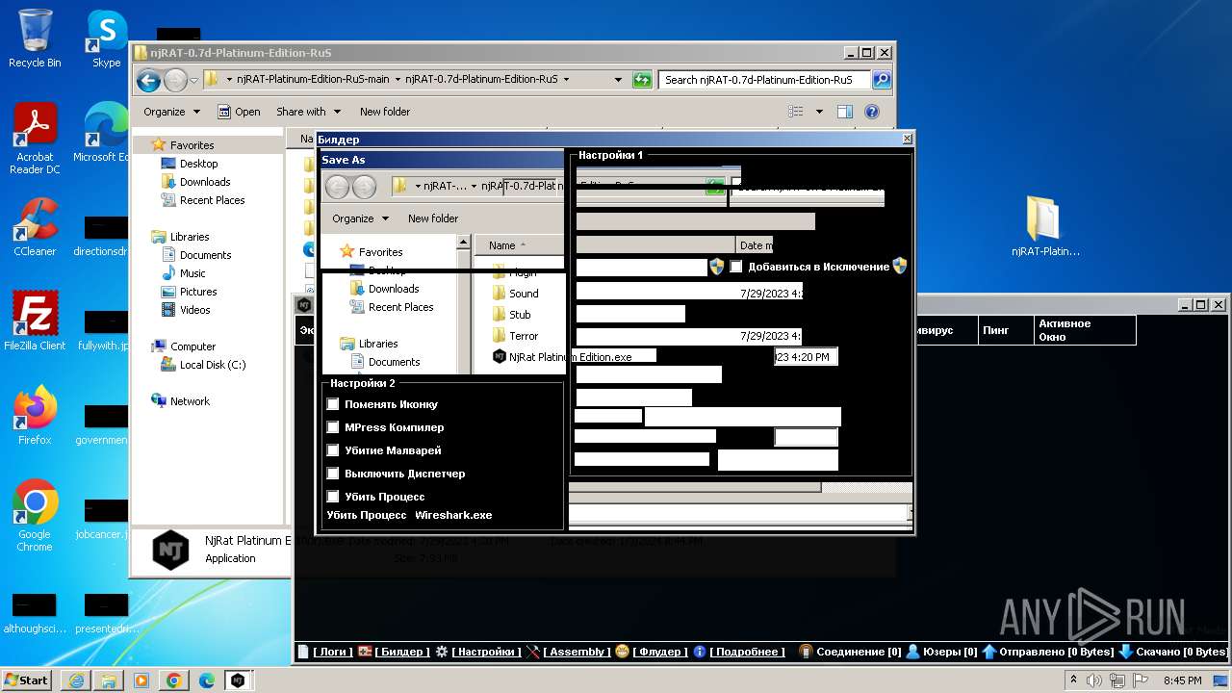Open the Assembly tab

coord(577,652)
